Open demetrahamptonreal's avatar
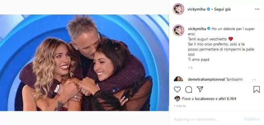Image resolution: width=264 pixels, height=125 pixels. pos(178,79)
